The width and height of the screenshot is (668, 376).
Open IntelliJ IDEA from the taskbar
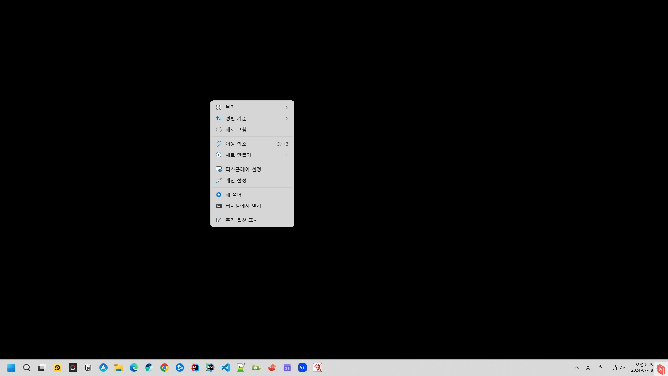(x=195, y=368)
